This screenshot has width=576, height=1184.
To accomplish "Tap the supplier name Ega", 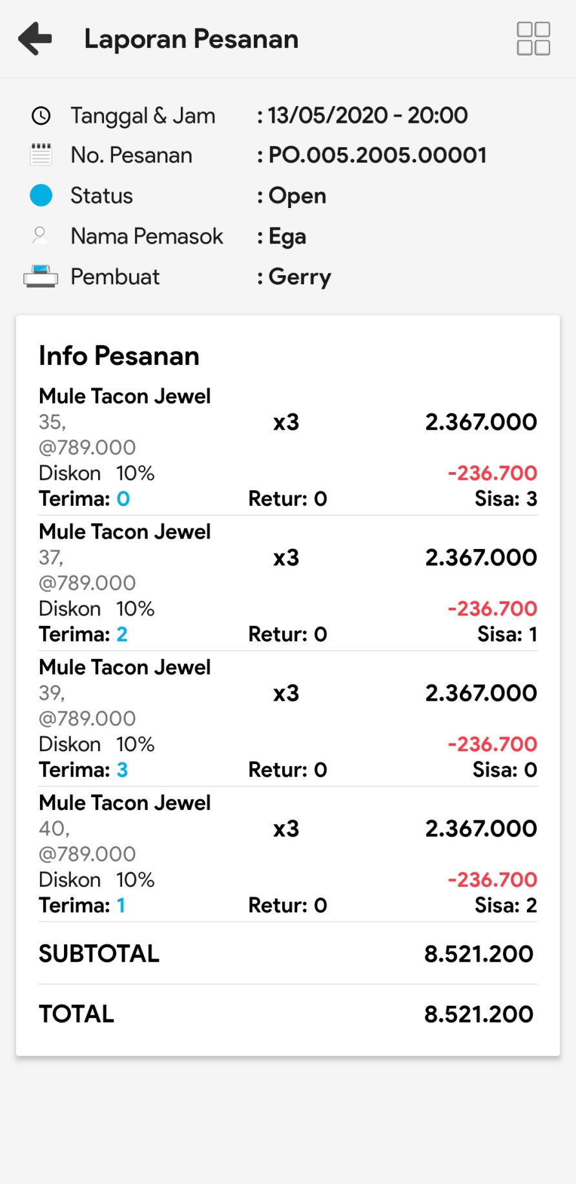I will tap(287, 236).
